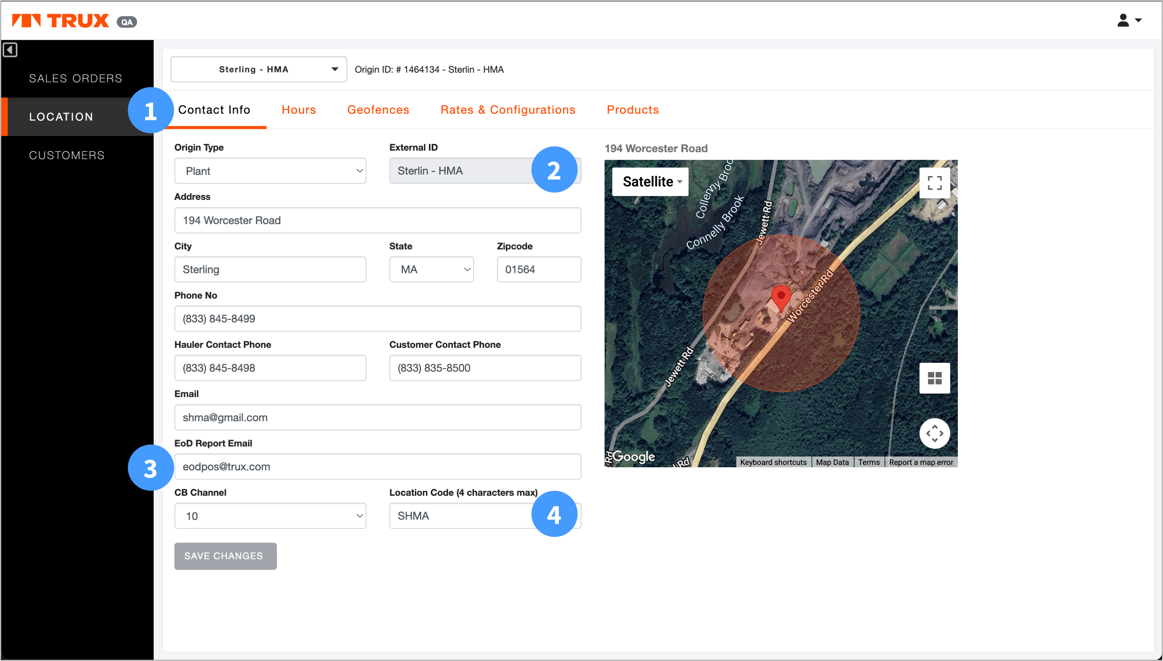
Task: Open the CB Channel dropdown
Action: click(270, 516)
